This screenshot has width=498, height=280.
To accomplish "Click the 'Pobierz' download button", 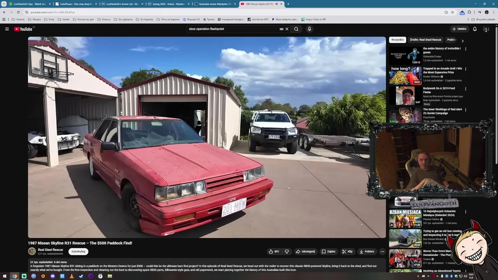I will (366, 252).
